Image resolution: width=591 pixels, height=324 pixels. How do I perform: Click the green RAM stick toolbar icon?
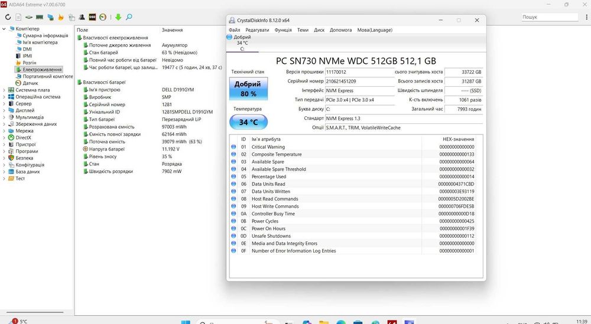click(x=40, y=17)
